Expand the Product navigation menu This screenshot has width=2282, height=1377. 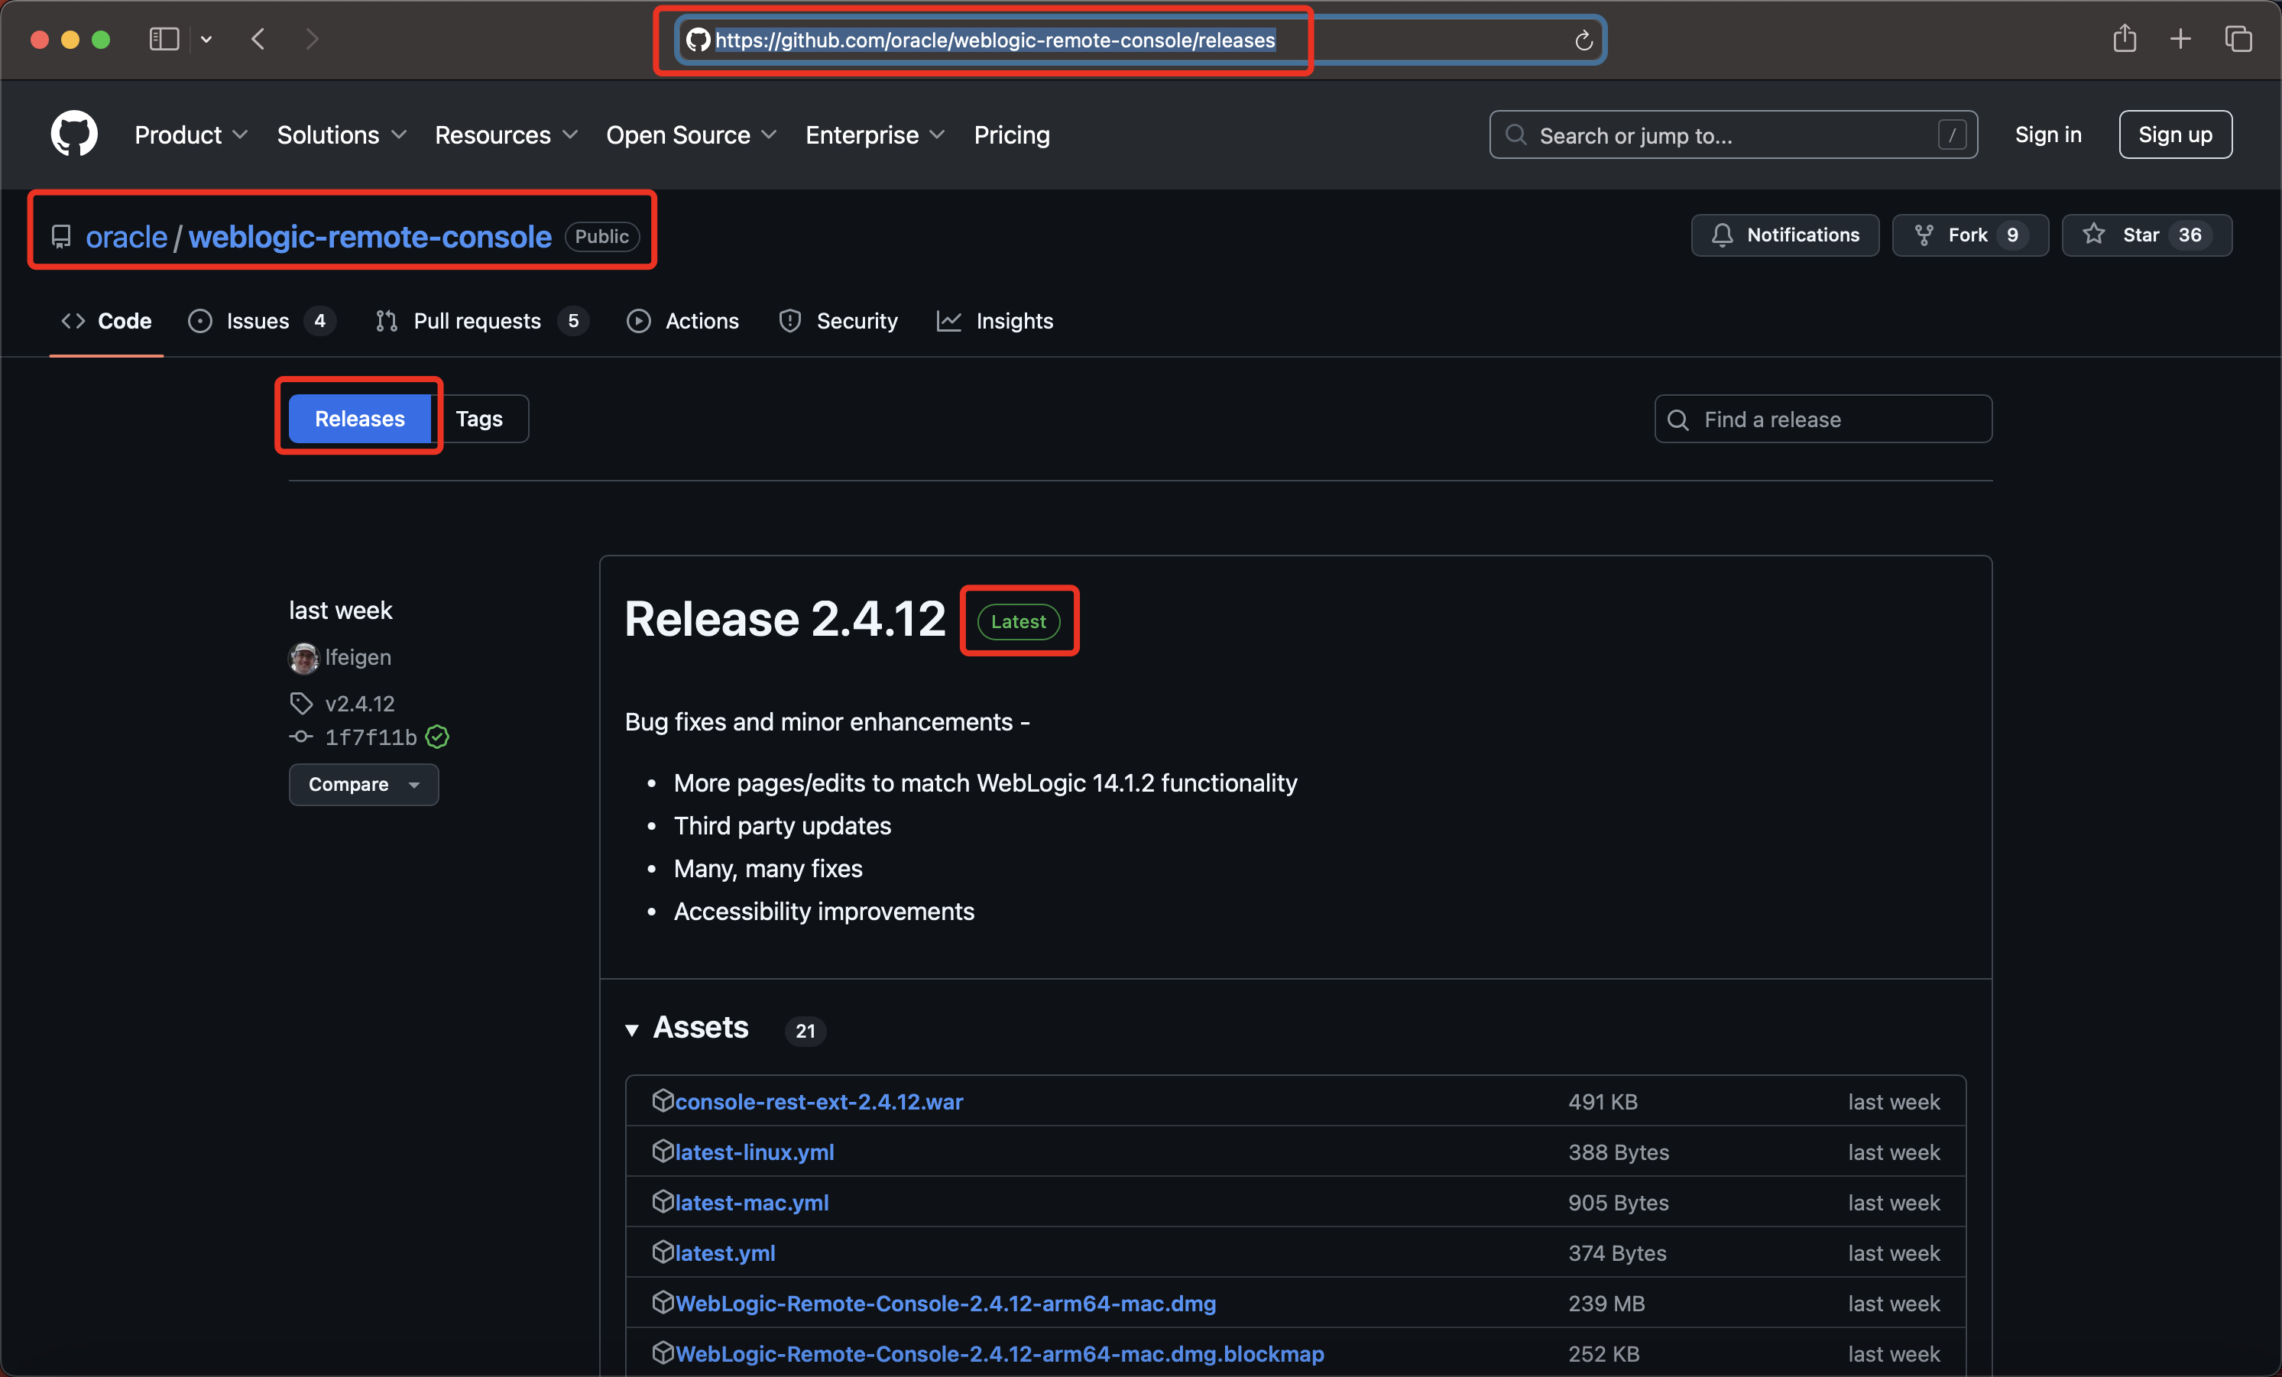tap(191, 135)
